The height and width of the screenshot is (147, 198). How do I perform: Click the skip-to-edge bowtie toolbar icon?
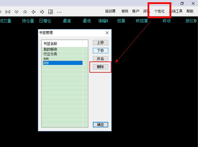[8, 12]
